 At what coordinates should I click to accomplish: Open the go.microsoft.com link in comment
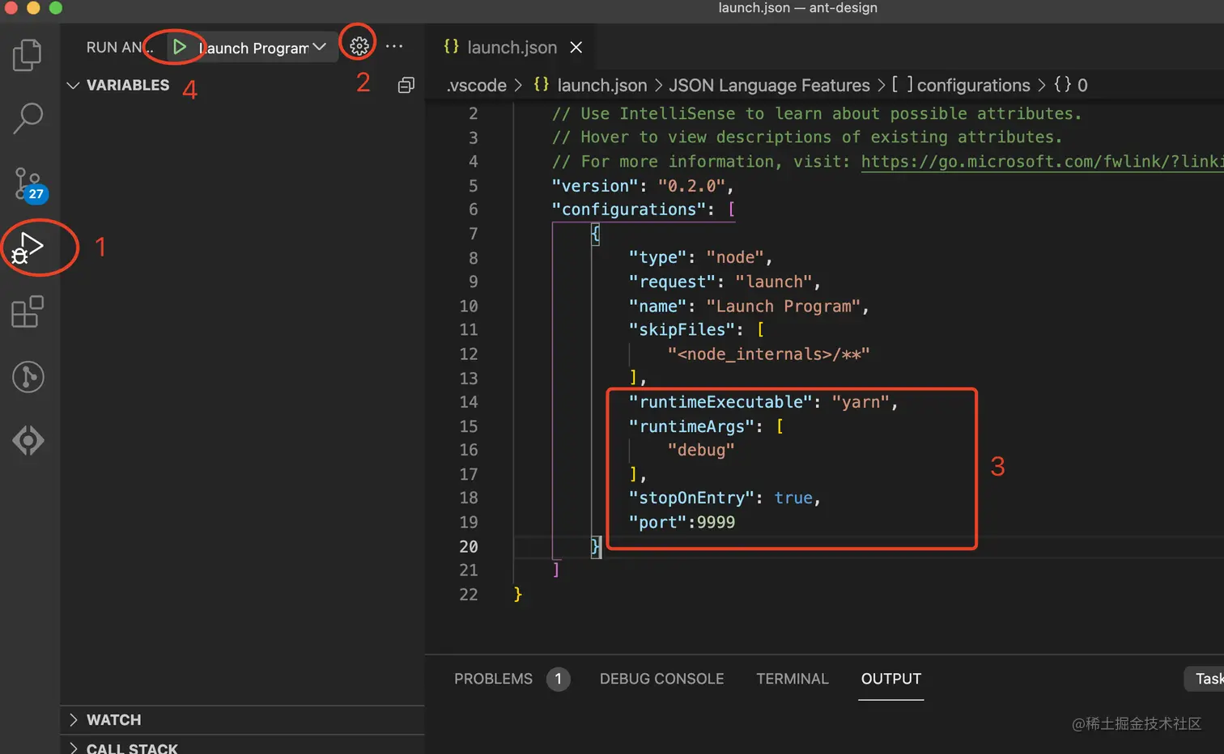1042,162
